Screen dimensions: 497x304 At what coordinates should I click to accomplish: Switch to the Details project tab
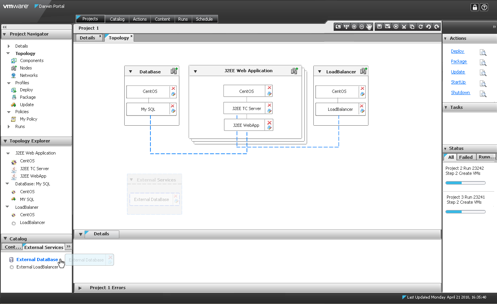point(88,38)
